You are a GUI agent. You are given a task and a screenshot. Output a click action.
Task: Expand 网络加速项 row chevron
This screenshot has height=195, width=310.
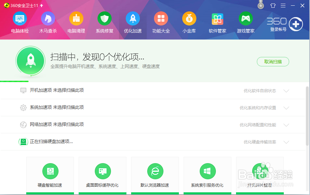point(286,125)
